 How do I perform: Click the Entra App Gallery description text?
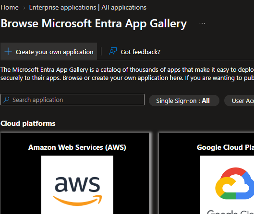pyautogui.click(x=127, y=74)
